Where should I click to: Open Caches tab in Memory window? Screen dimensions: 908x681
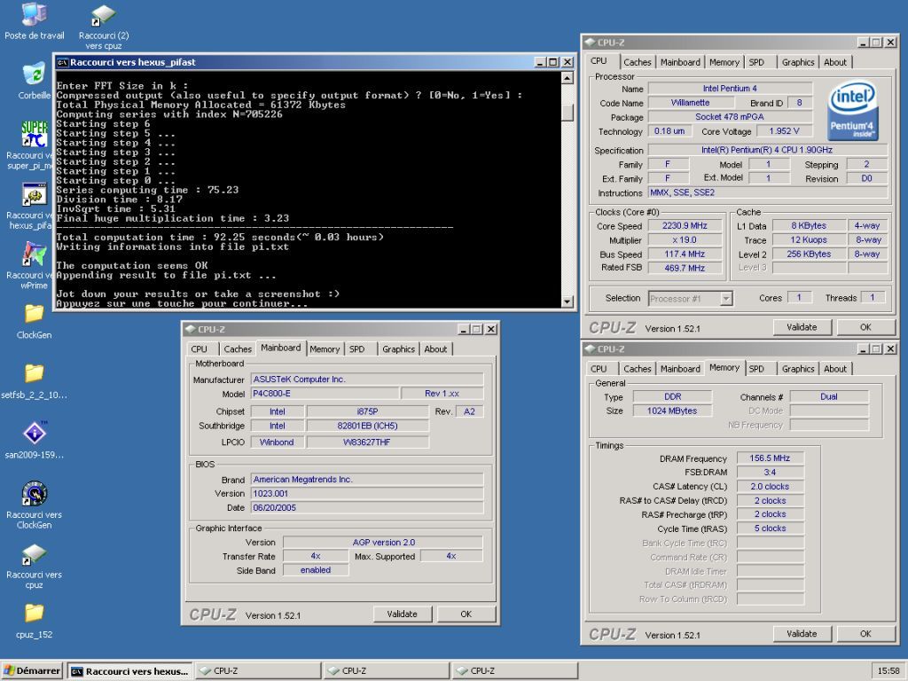[637, 369]
